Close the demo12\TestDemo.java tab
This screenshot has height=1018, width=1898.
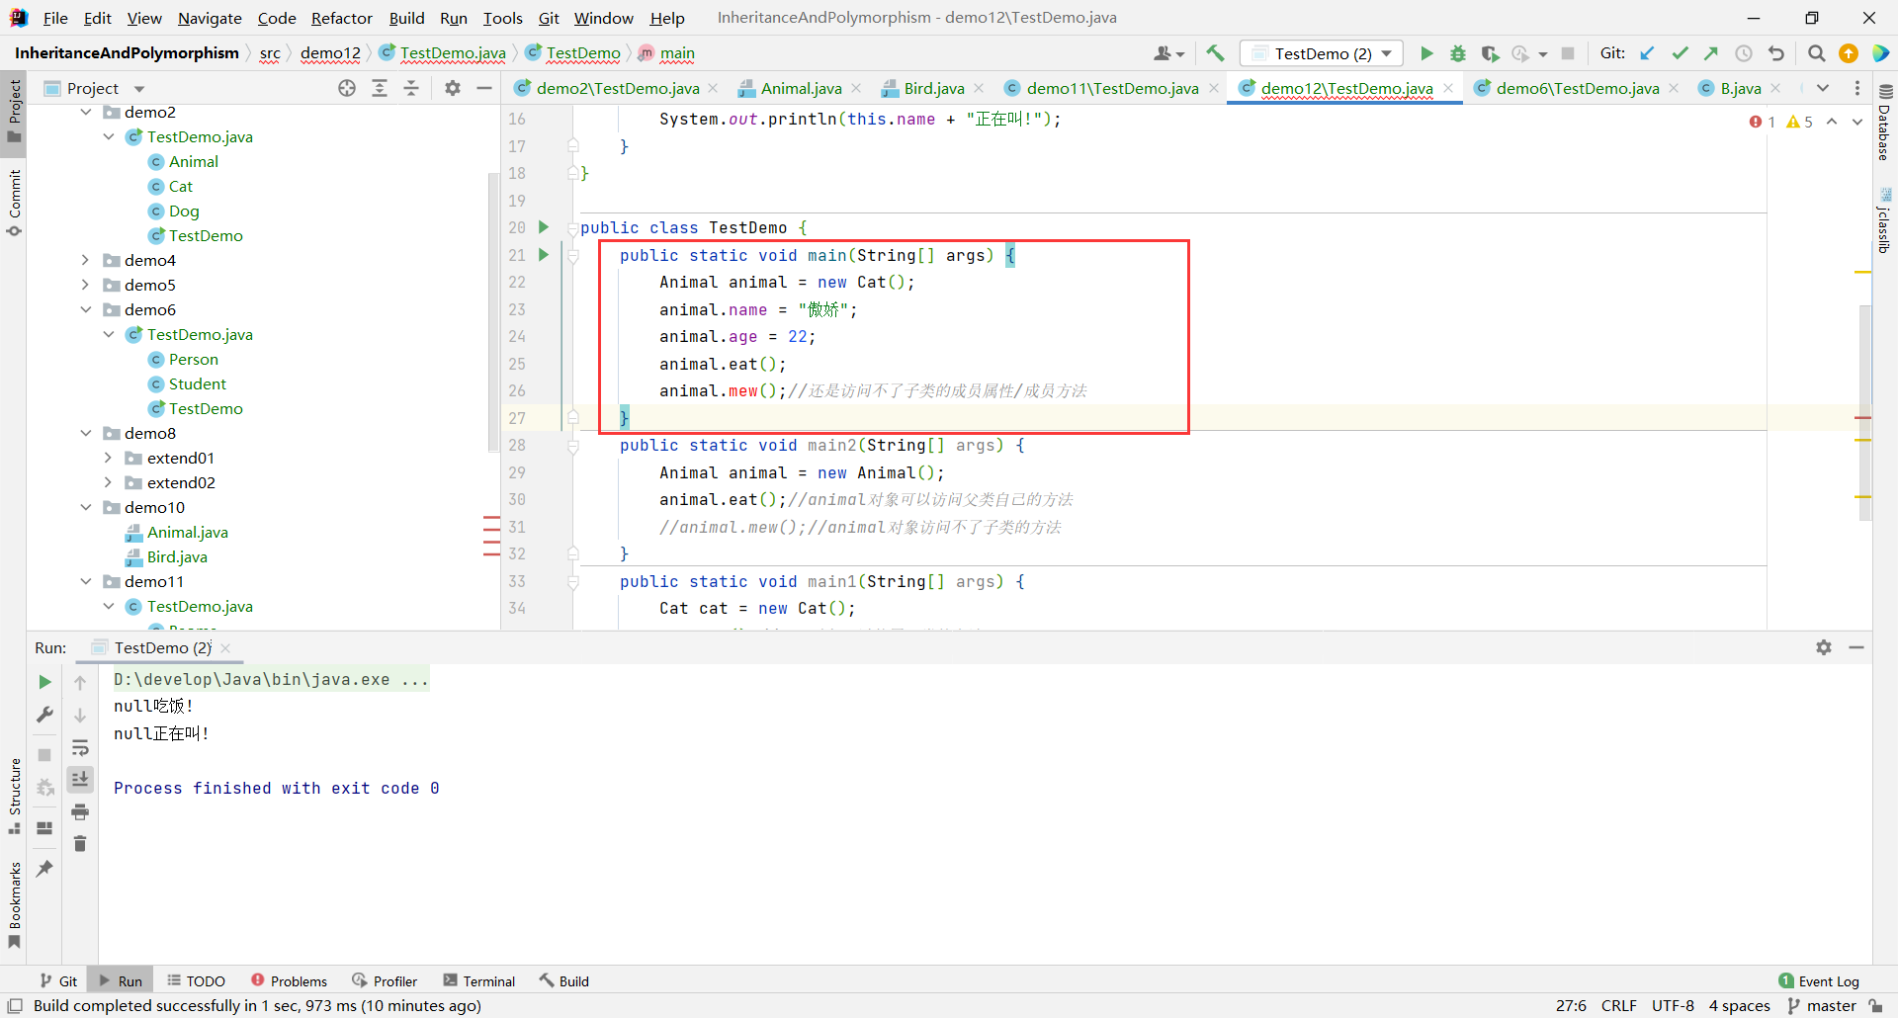click(x=1448, y=88)
